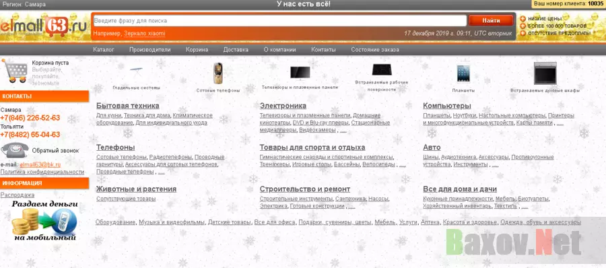Screen dimensions: 606x268
Task: Open Политика конфиденциальности link
Action: 42,172
